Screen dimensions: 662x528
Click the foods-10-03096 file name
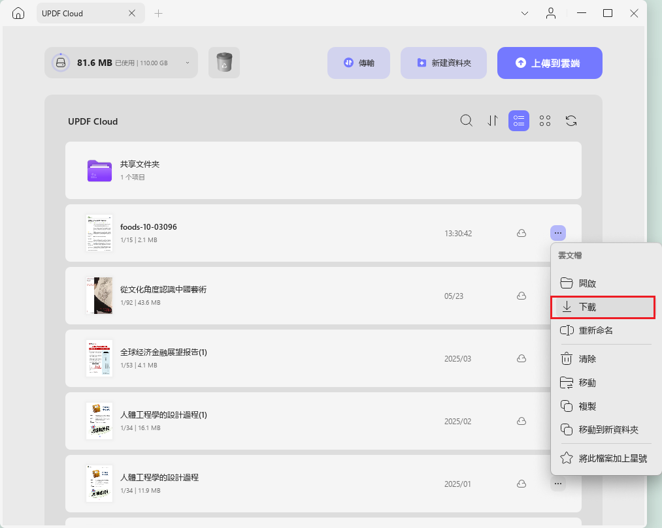tap(148, 227)
